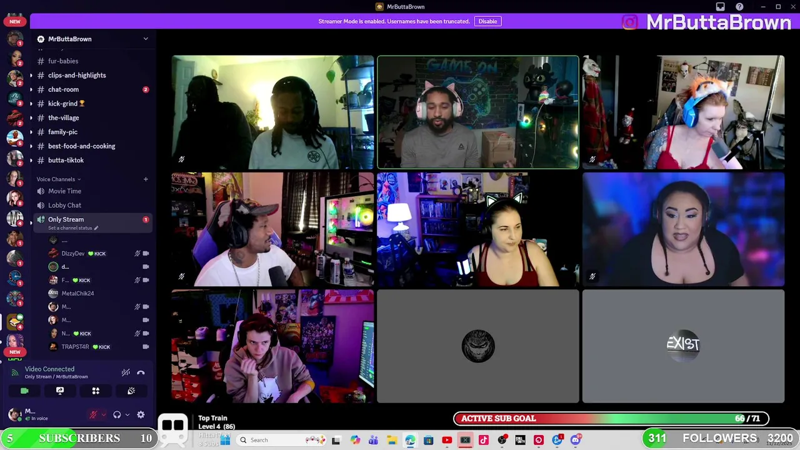
Task: Share your screen from voice panel
Action: click(x=60, y=391)
